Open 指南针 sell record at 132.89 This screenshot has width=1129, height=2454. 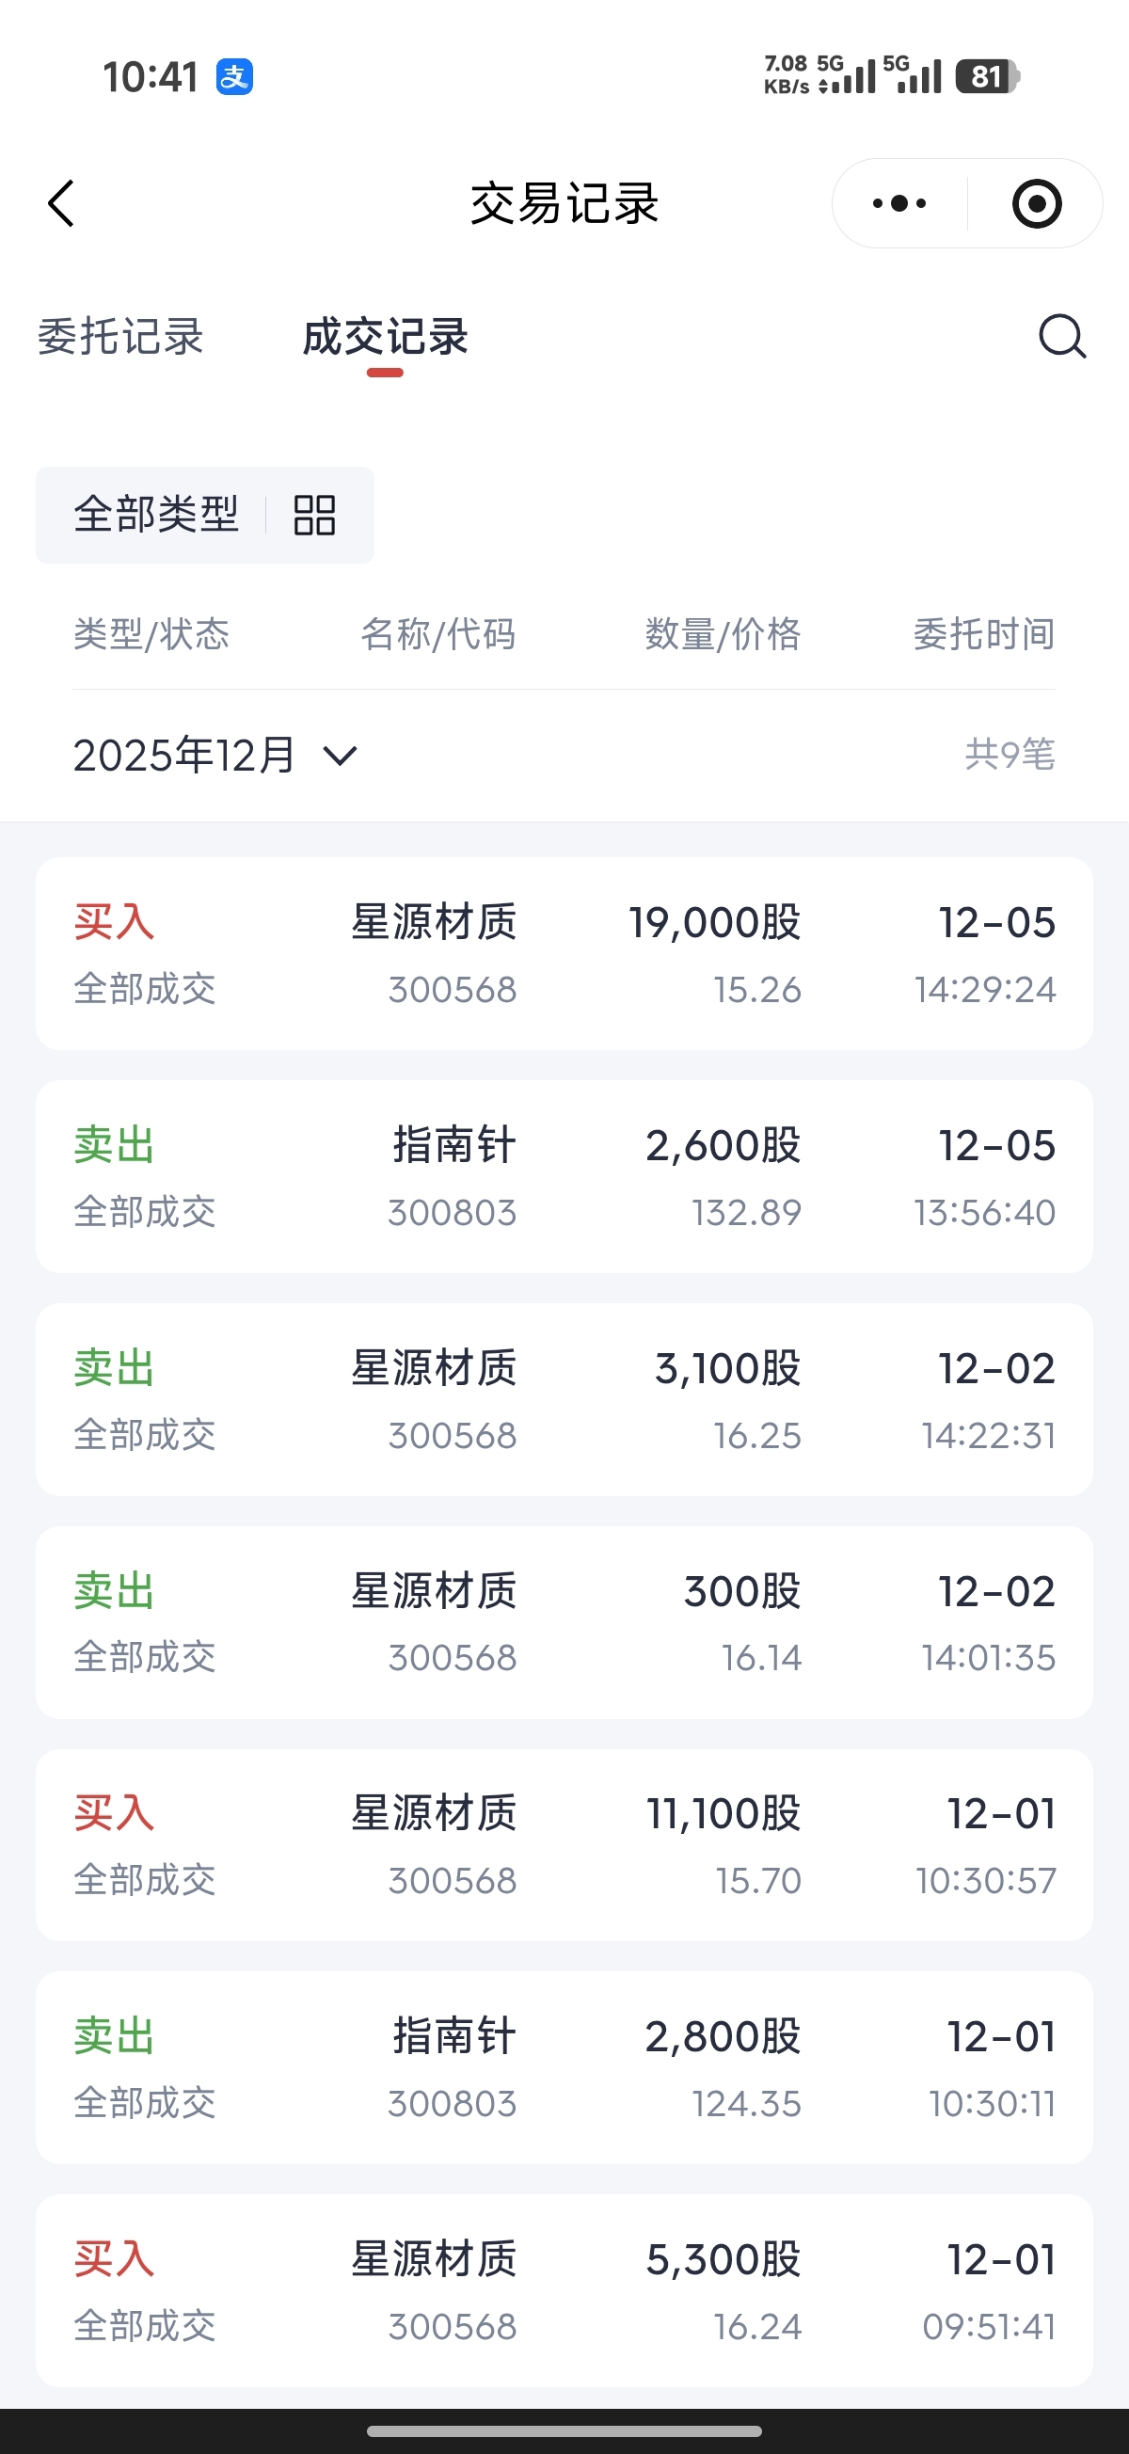(x=564, y=1176)
